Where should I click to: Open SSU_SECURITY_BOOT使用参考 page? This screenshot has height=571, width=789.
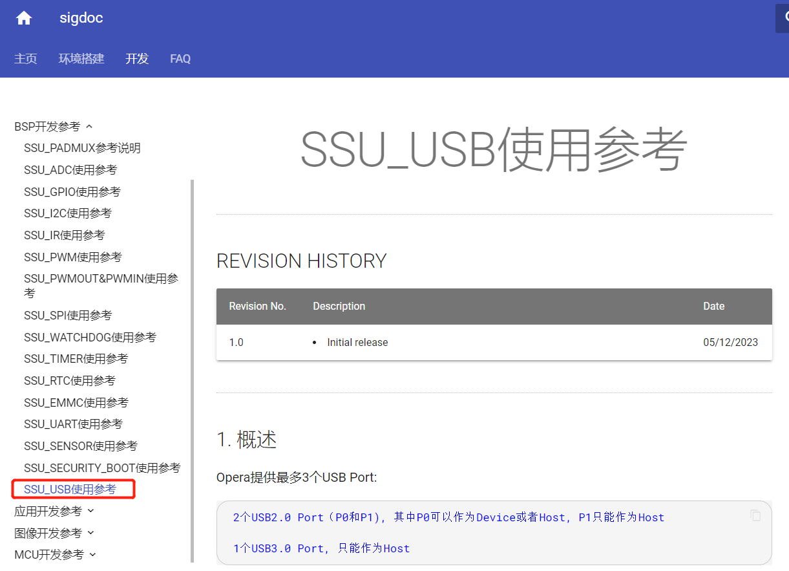coord(102,468)
